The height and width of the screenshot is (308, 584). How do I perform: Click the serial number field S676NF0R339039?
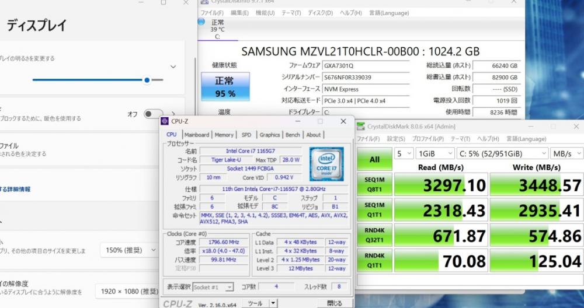366,78
